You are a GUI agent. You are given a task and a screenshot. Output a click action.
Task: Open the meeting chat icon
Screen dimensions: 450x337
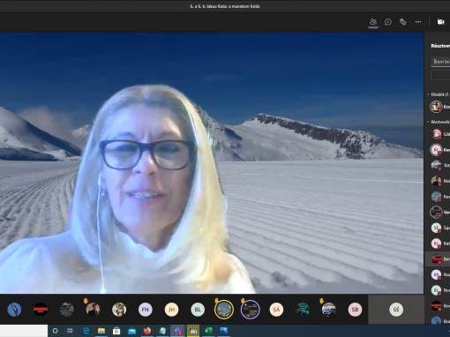pos(388,22)
